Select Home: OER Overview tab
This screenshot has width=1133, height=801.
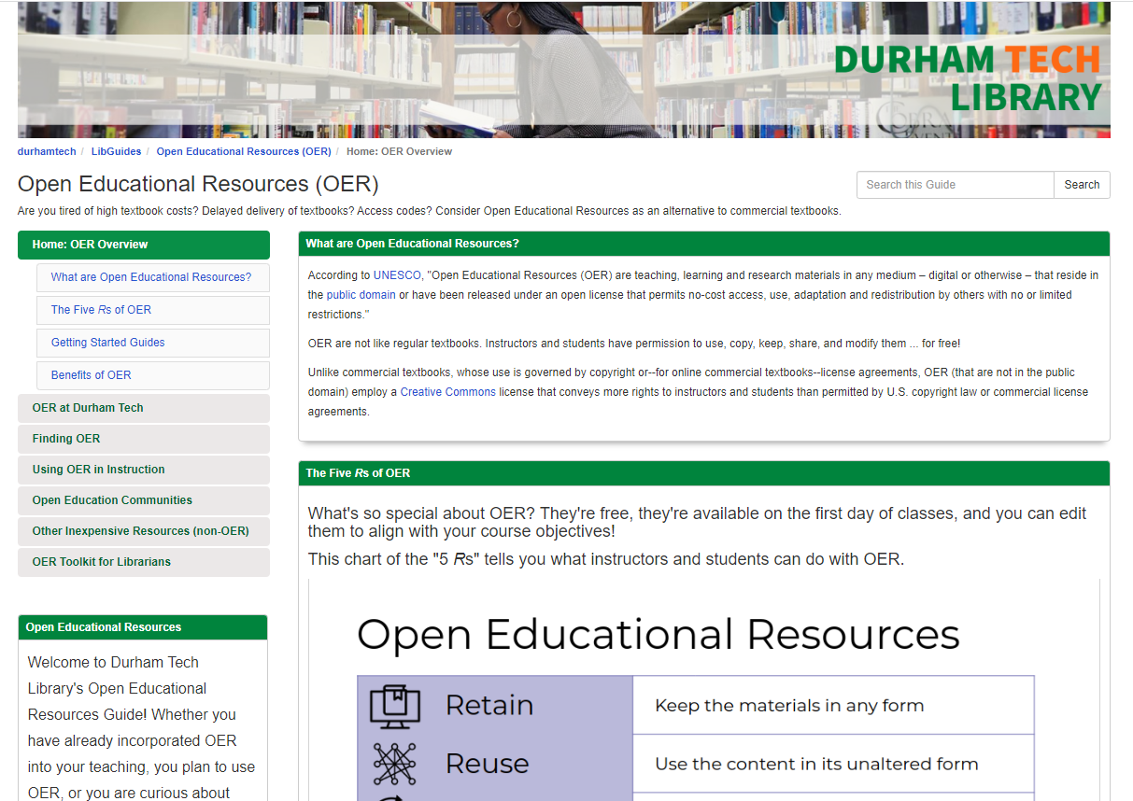pos(144,245)
